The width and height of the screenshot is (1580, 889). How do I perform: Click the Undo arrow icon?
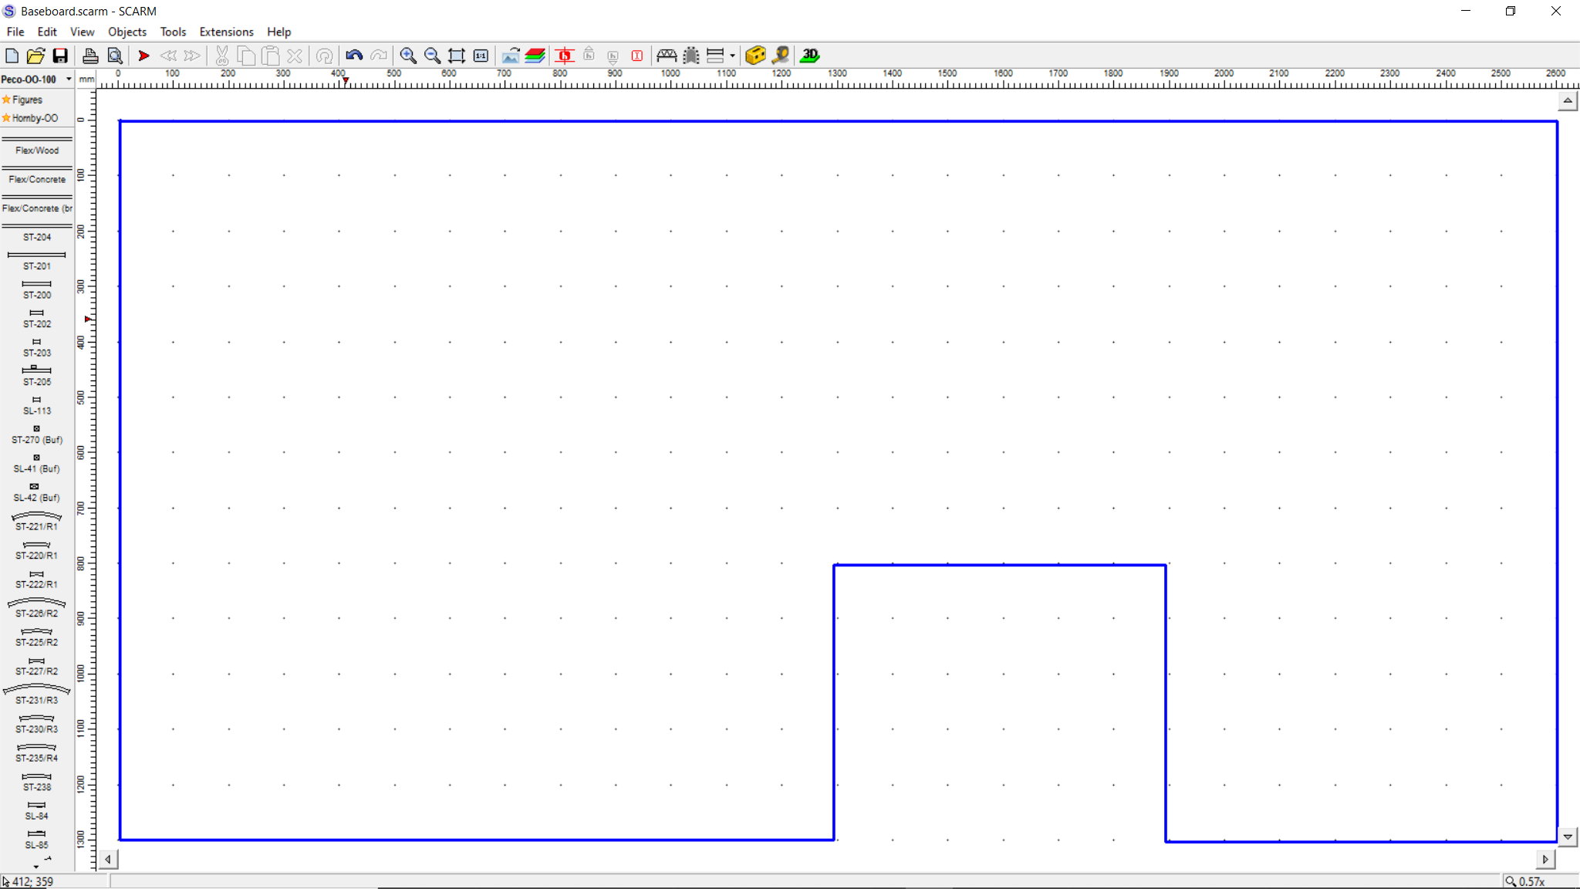(354, 56)
